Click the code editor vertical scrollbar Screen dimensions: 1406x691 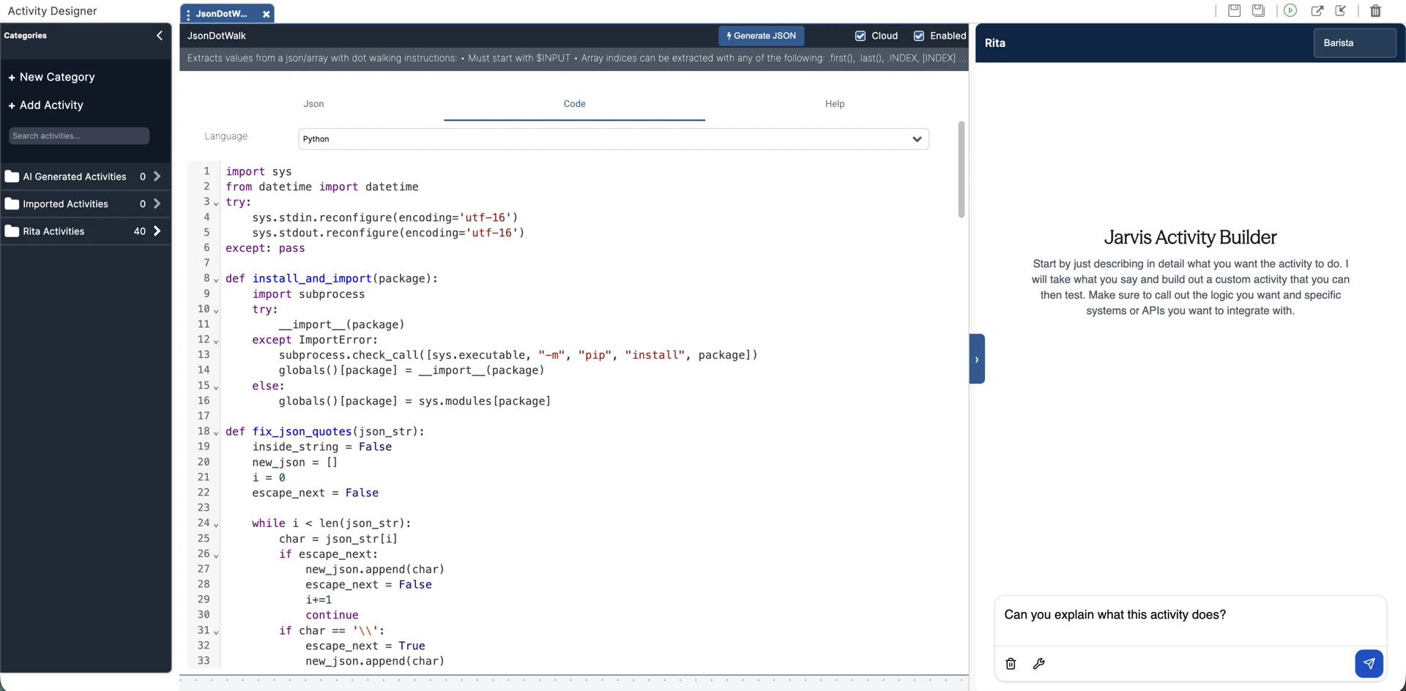(x=961, y=170)
